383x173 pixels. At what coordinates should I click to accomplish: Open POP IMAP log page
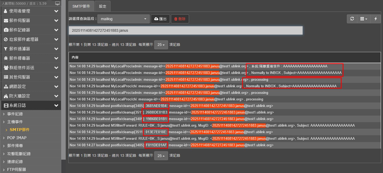coord(17,138)
